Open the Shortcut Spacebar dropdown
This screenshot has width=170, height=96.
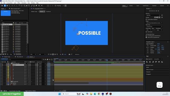(153, 15)
